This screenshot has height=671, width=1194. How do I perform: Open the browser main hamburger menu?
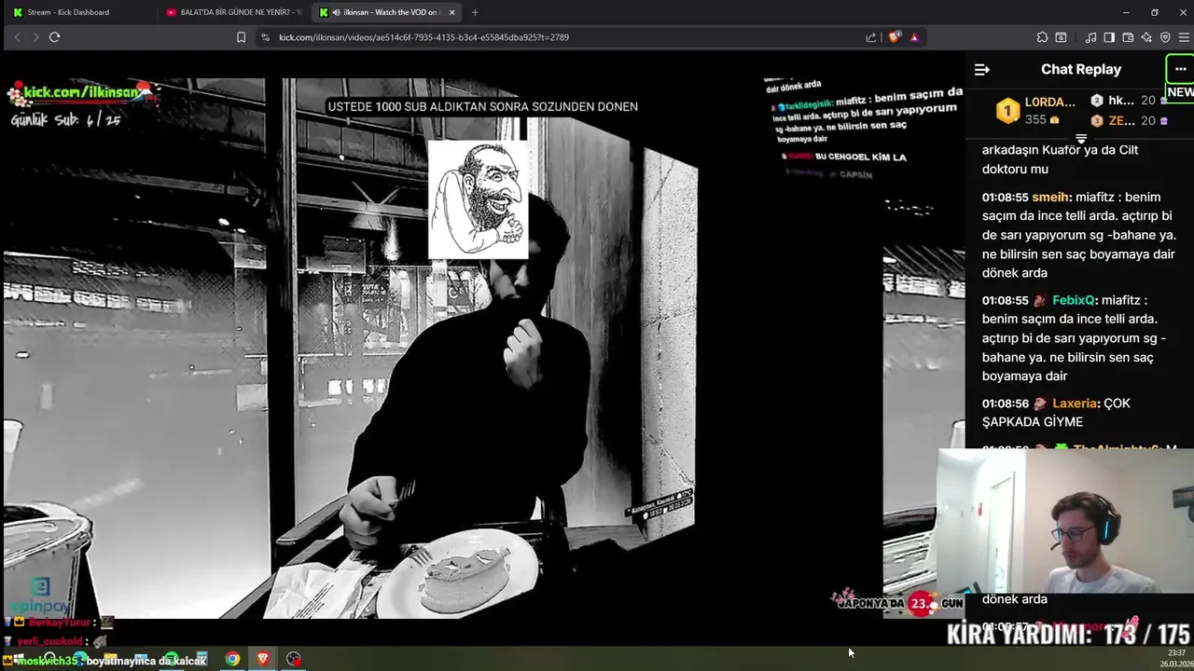pos(1184,37)
